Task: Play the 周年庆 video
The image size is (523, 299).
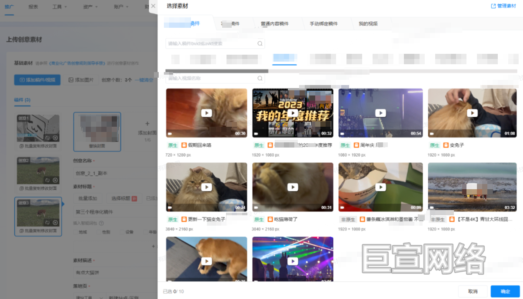Action: [380, 113]
